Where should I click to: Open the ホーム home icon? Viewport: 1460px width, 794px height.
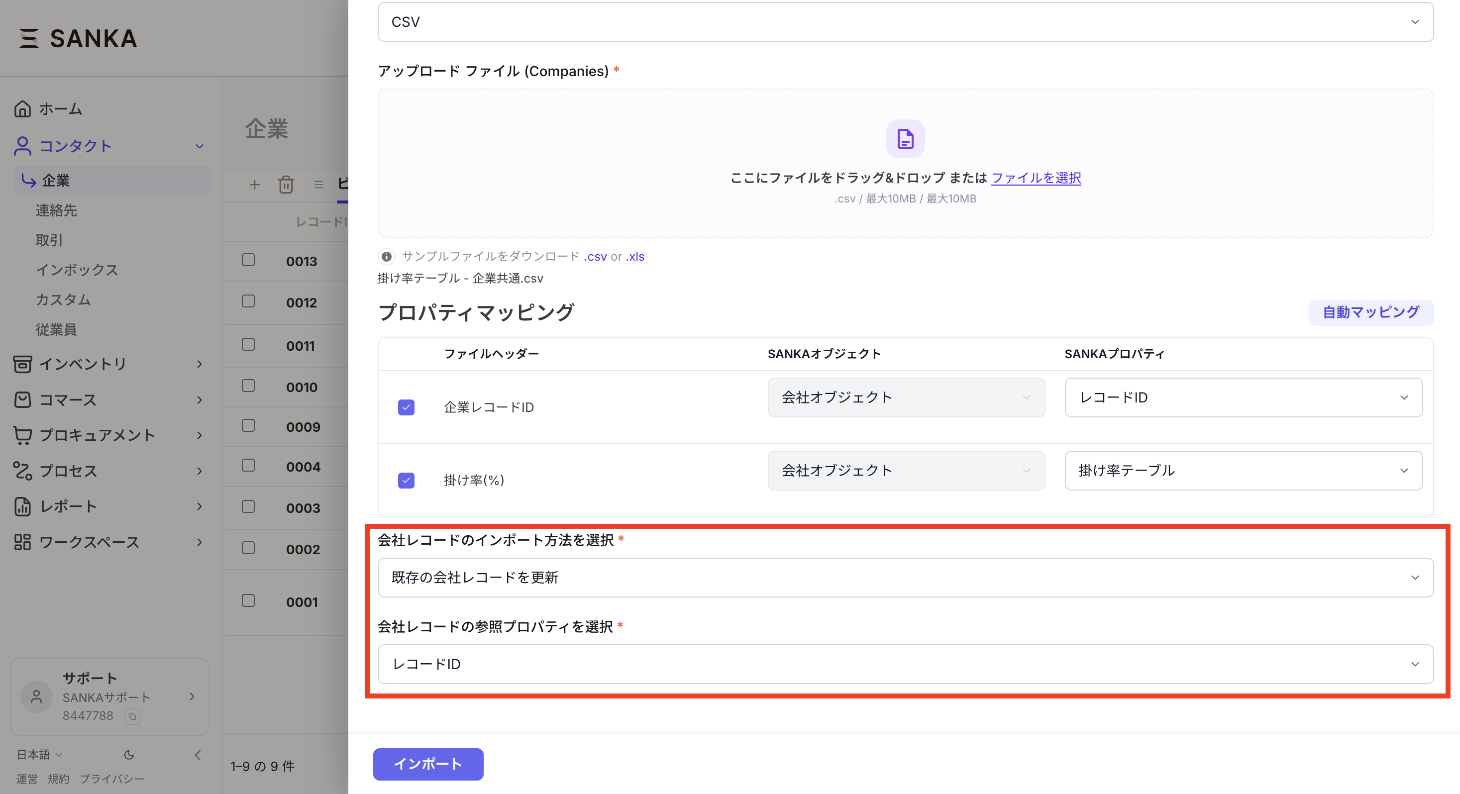click(x=23, y=109)
